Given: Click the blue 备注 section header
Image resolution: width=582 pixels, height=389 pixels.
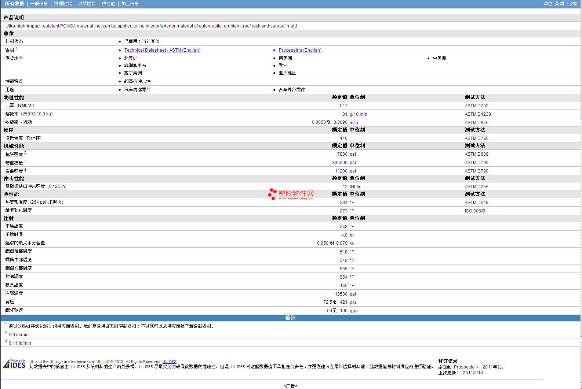Looking at the screenshot, I should tap(290, 318).
